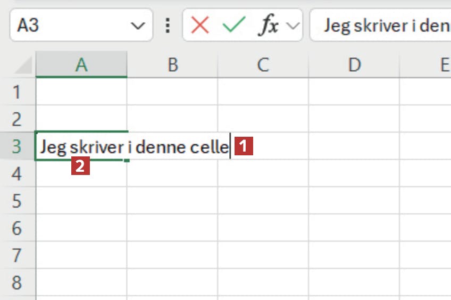The image size is (451, 300).
Task: Open dropdown arrow next to fx
Action: coord(293,25)
